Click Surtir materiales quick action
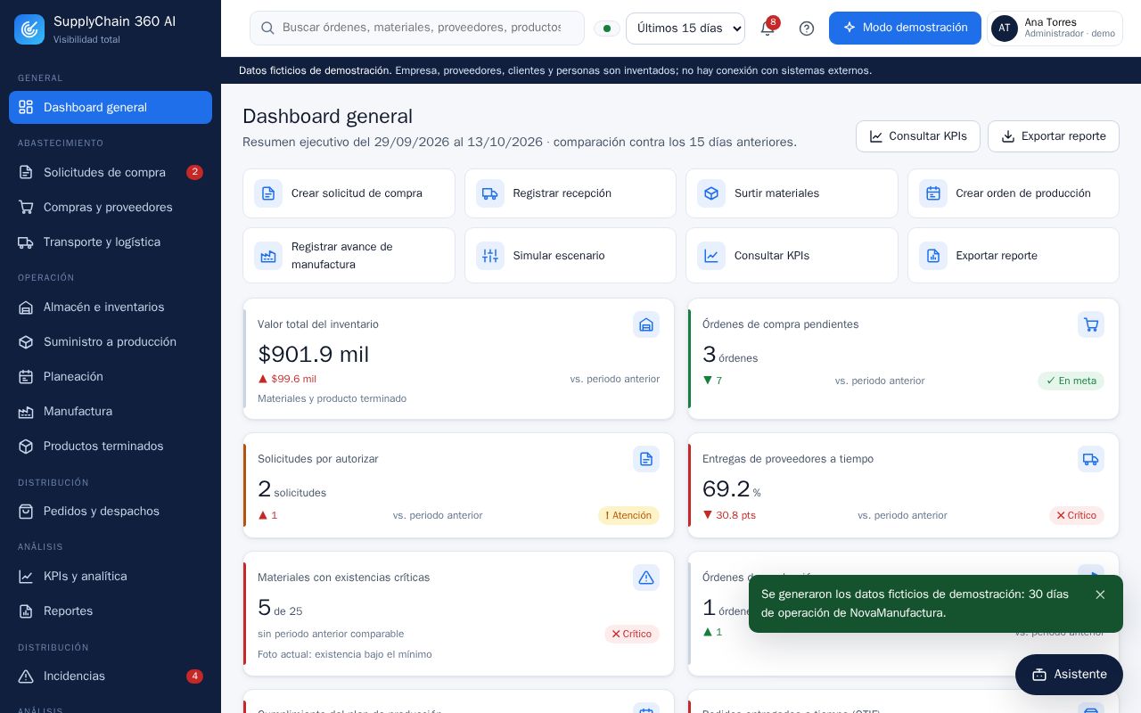 coord(792,193)
